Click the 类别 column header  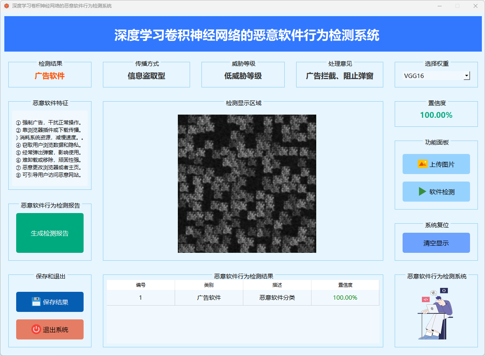[x=209, y=285]
